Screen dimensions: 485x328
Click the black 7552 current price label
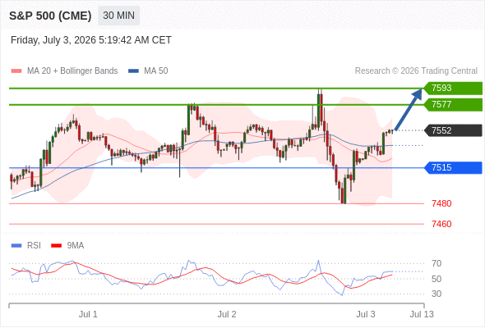coord(453,130)
